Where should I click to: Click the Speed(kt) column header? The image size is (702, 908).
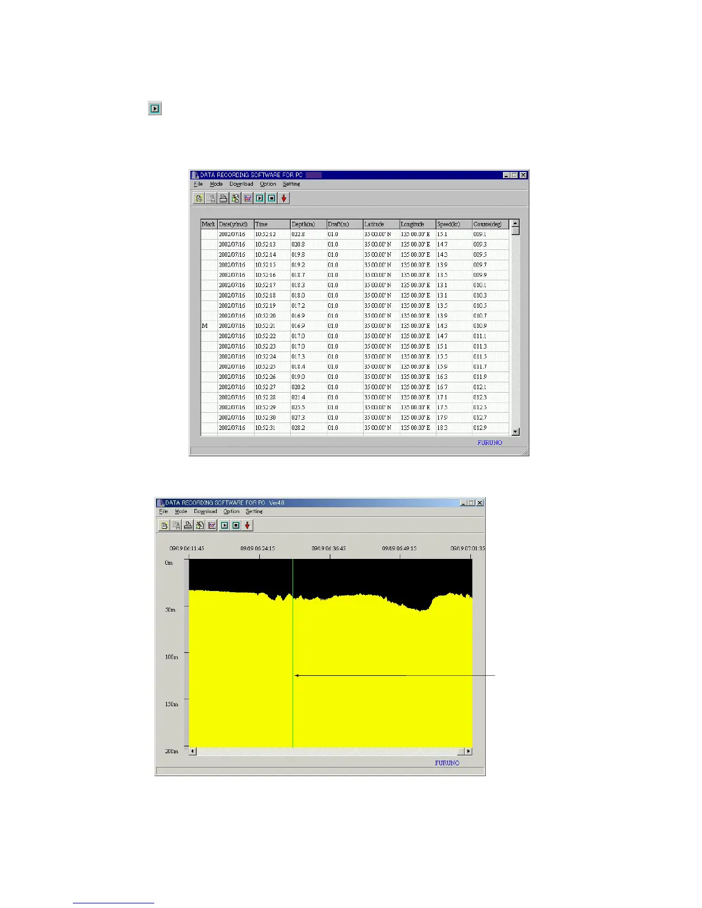[x=454, y=224]
